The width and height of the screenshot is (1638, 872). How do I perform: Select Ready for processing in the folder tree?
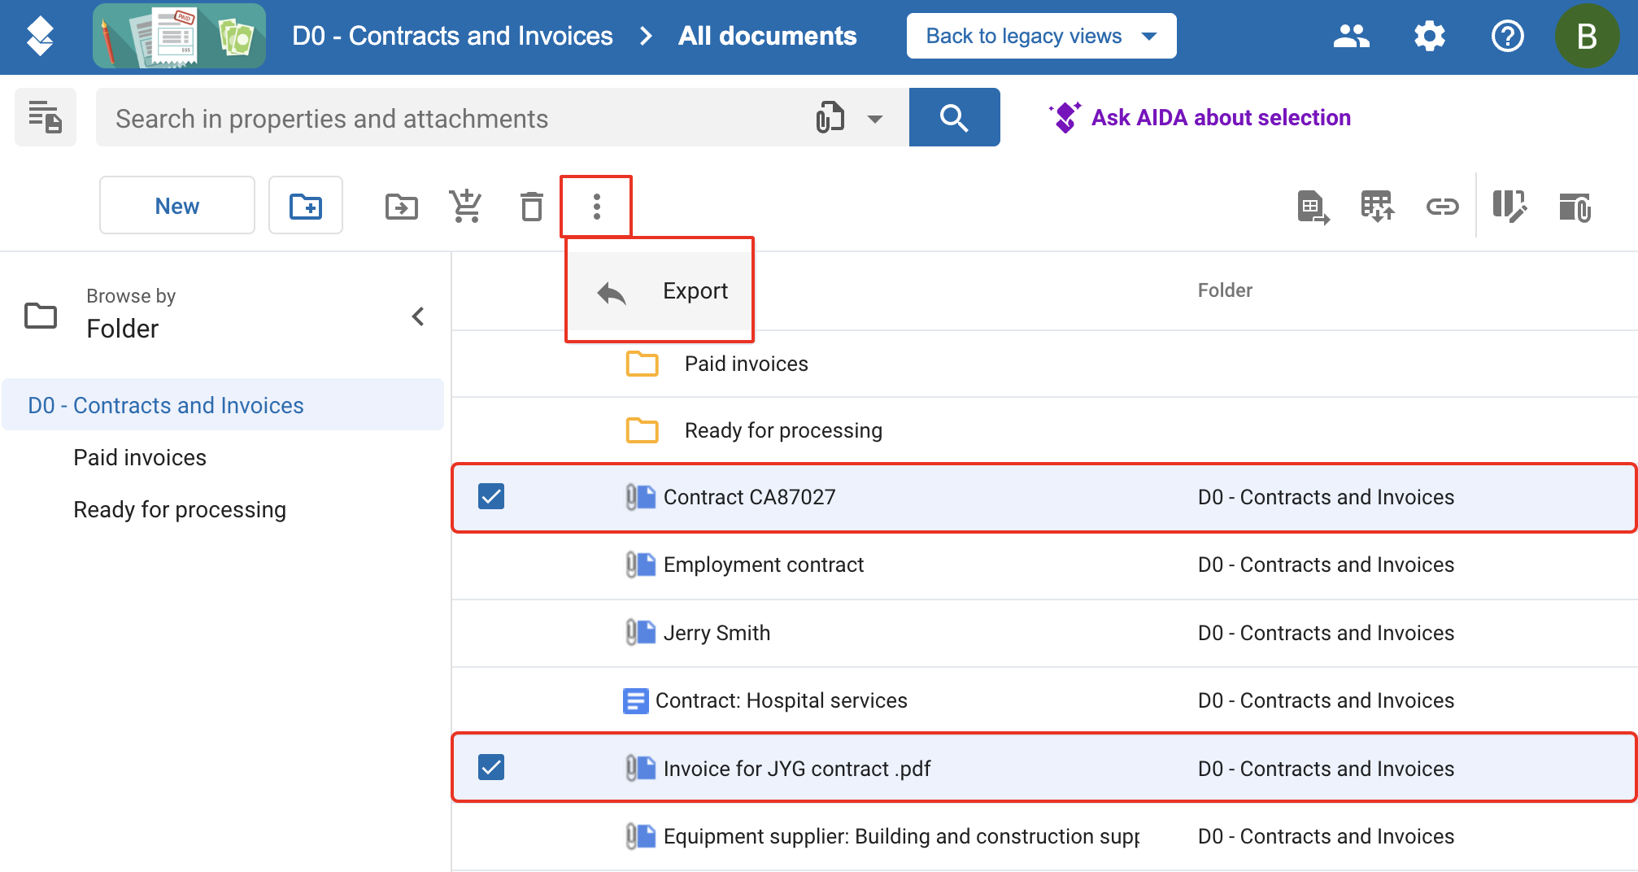tap(180, 509)
